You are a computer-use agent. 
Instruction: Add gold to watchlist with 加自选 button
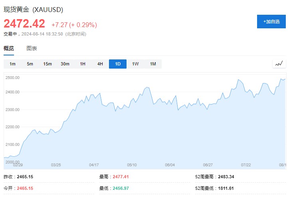(271, 21)
